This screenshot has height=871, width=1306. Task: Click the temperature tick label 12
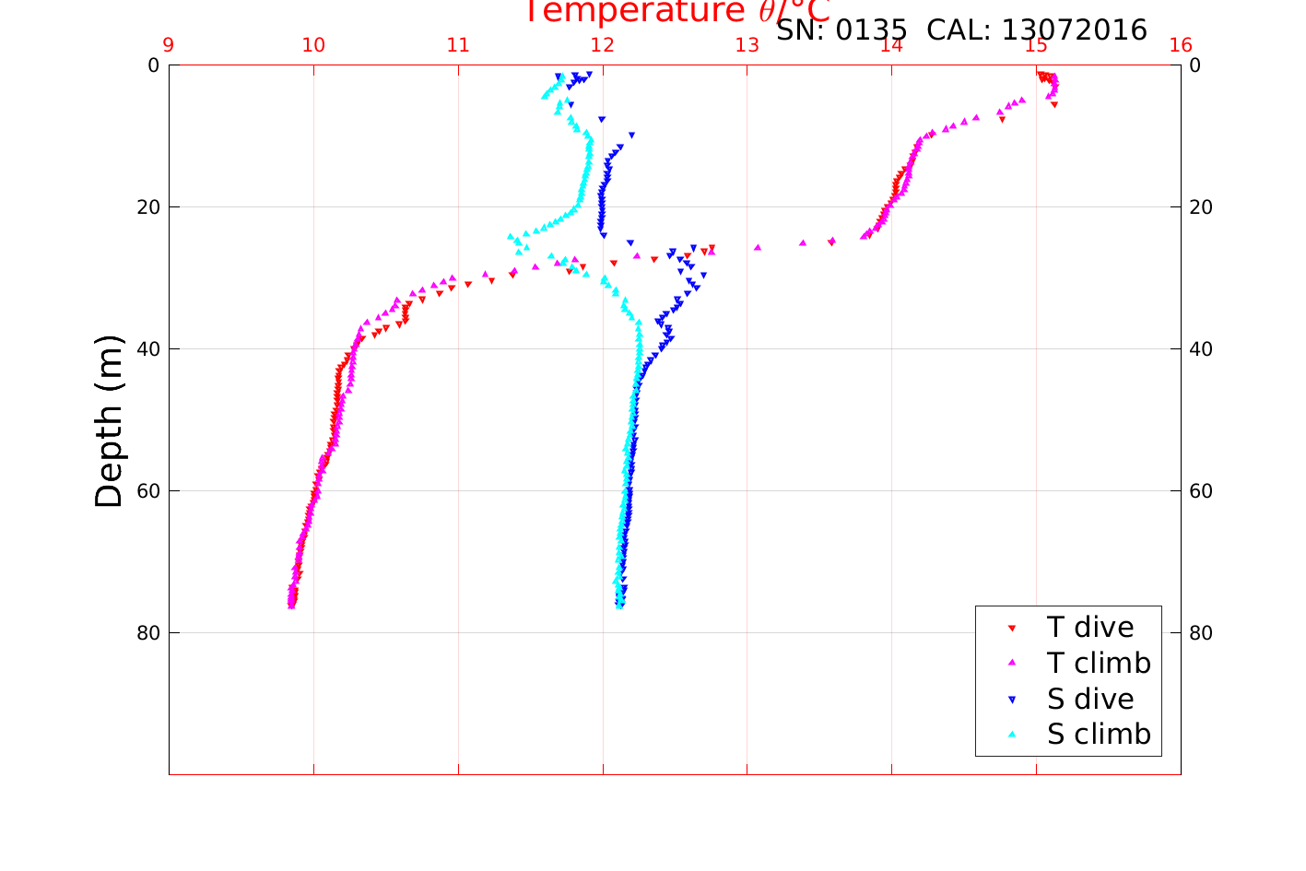[603, 45]
